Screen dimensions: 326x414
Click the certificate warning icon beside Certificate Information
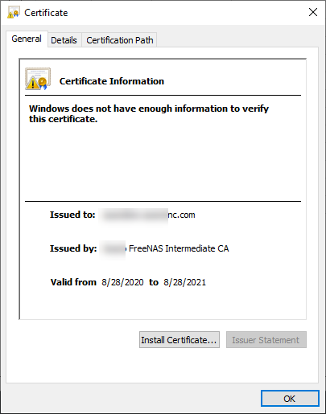click(x=38, y=79)
